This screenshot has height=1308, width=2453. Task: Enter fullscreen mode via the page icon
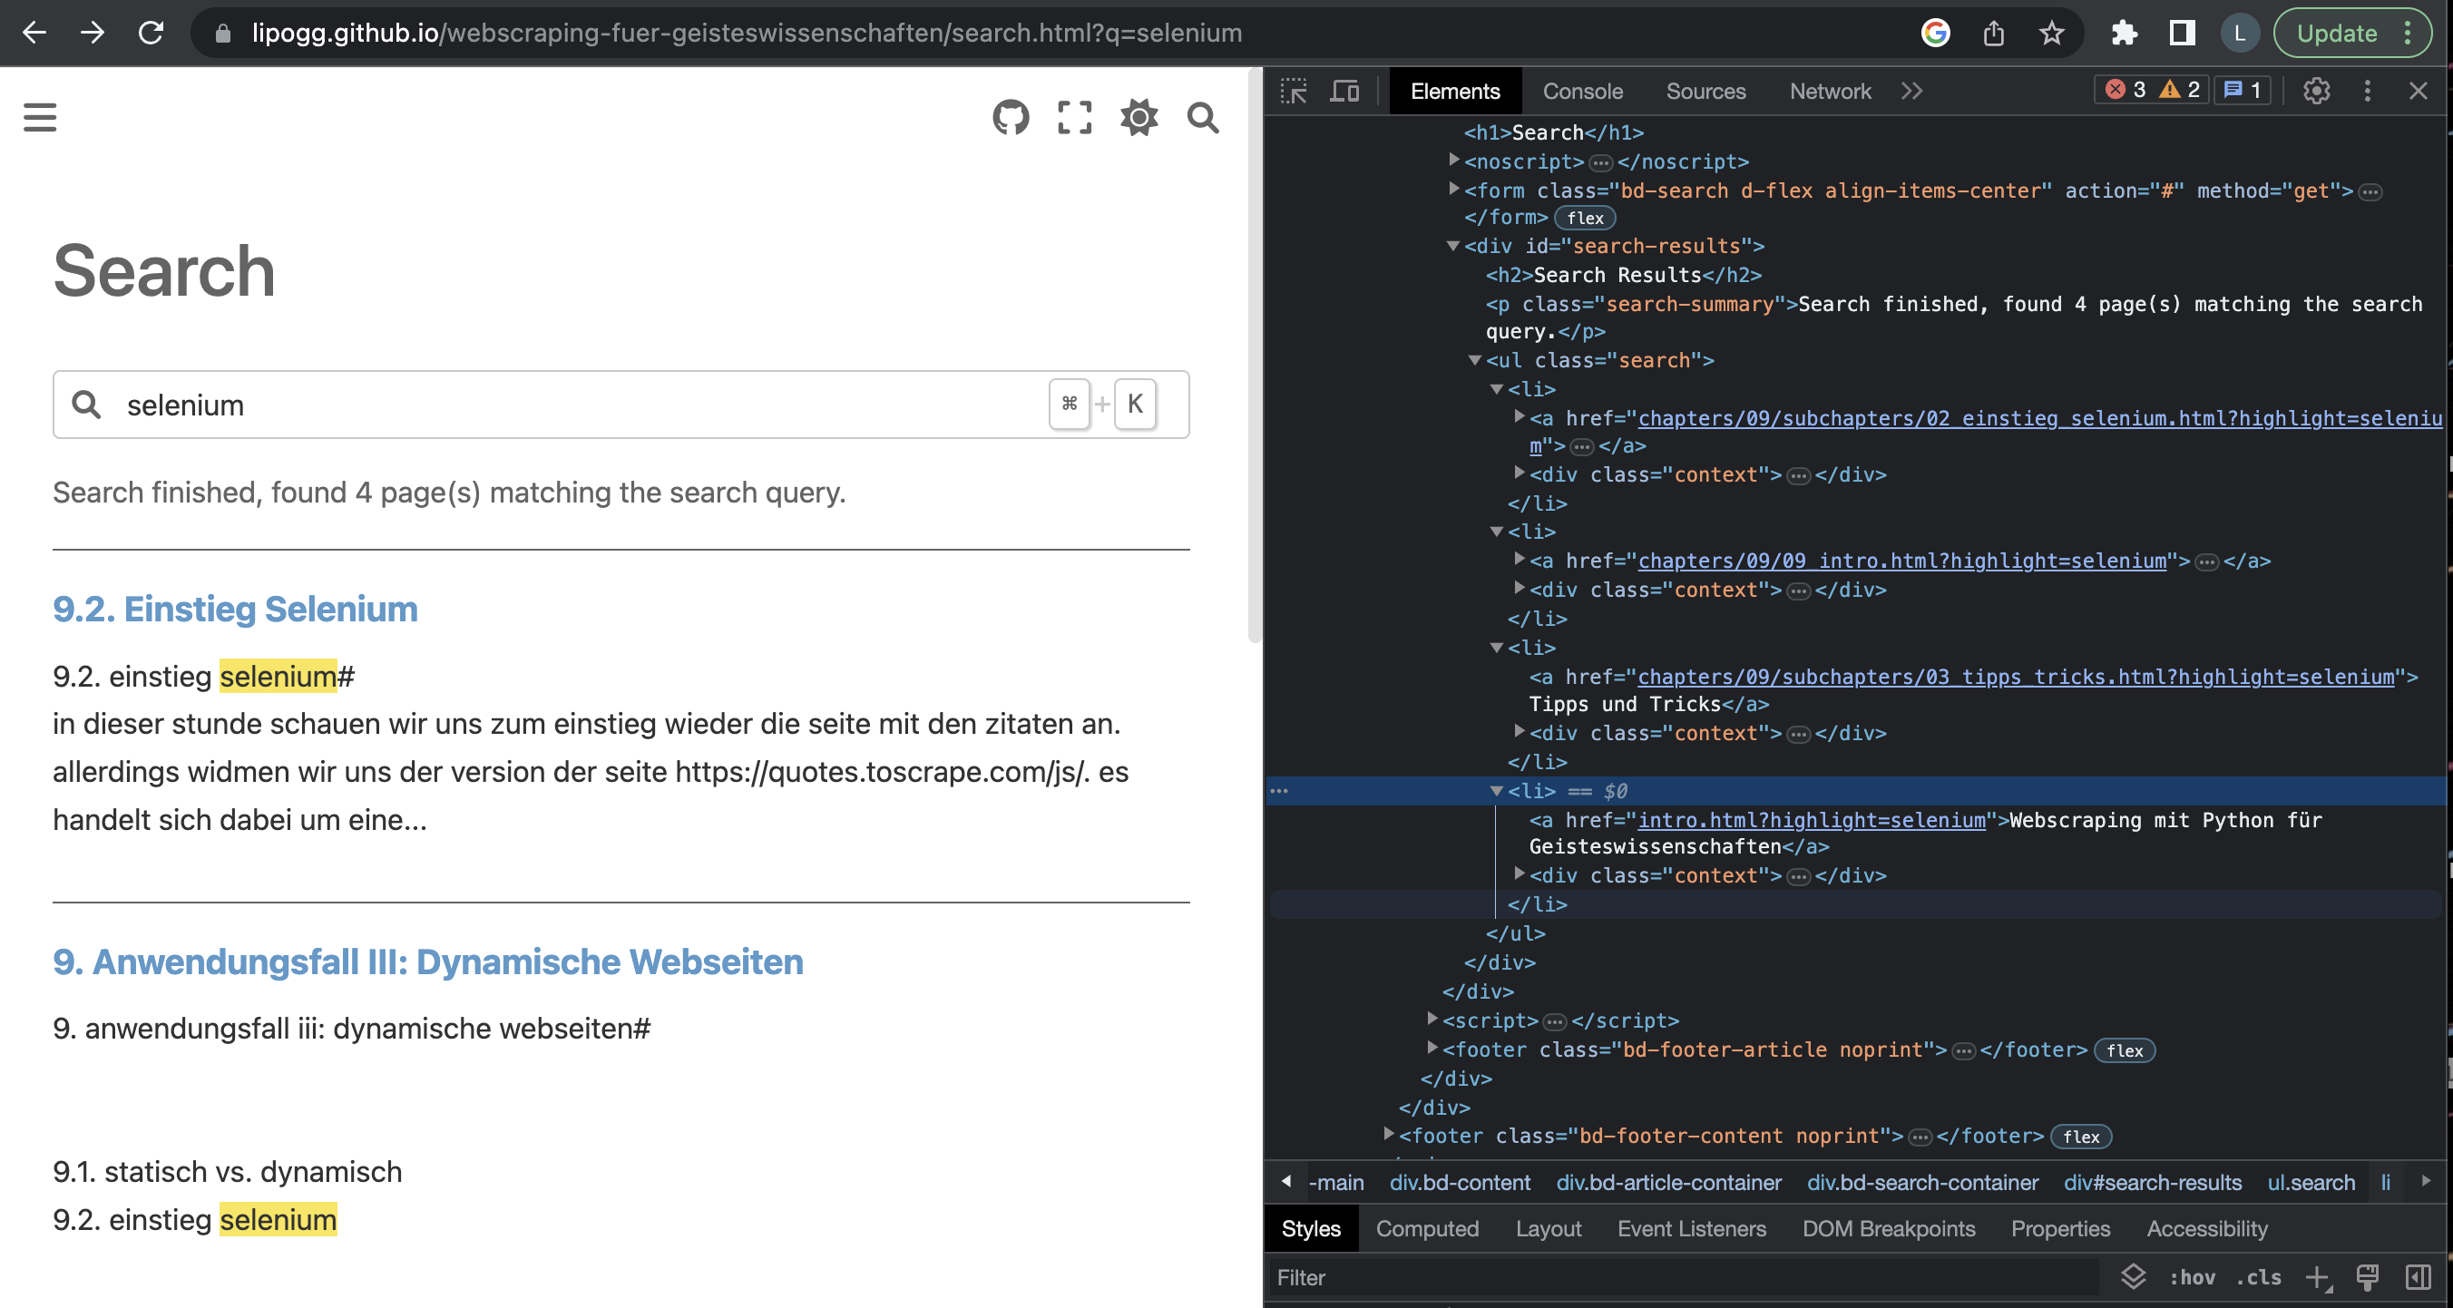pos(1075,118)
